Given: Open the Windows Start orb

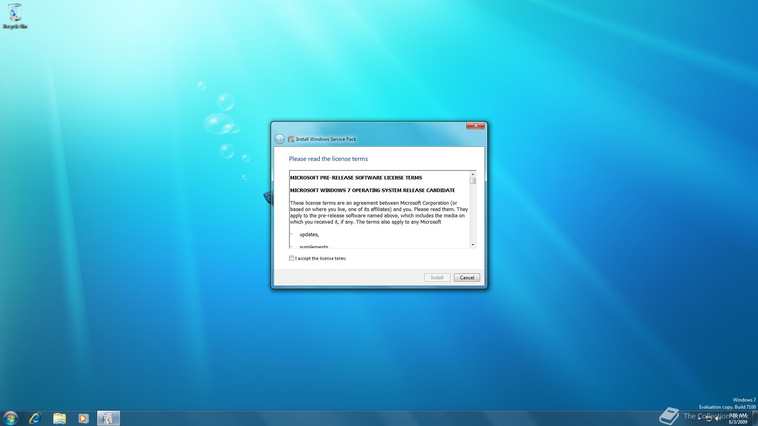Looking at the screenshot, I should click(11, 418).
